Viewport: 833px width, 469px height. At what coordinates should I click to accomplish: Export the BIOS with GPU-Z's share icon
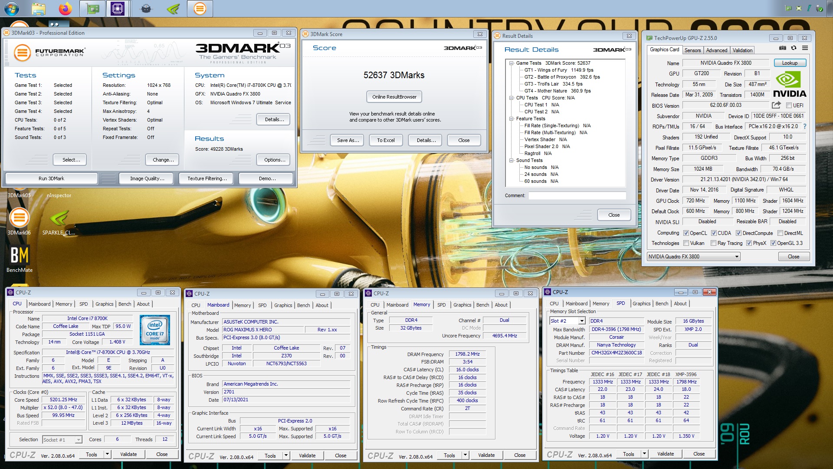pos(776,105)
